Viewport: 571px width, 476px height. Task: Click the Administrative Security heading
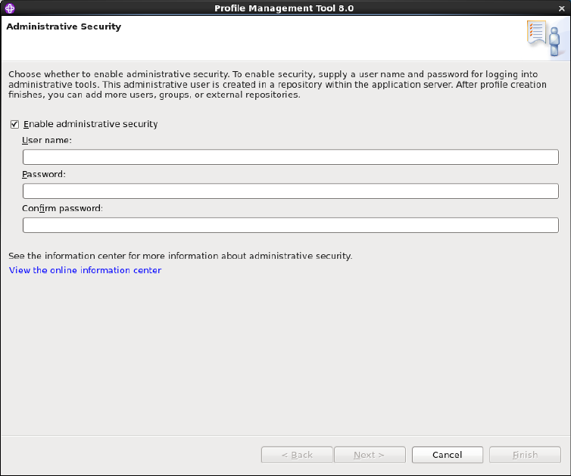(x=64, y=26)
